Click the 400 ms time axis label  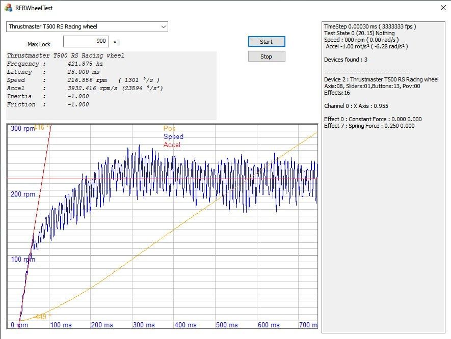(x=185, y=325)
